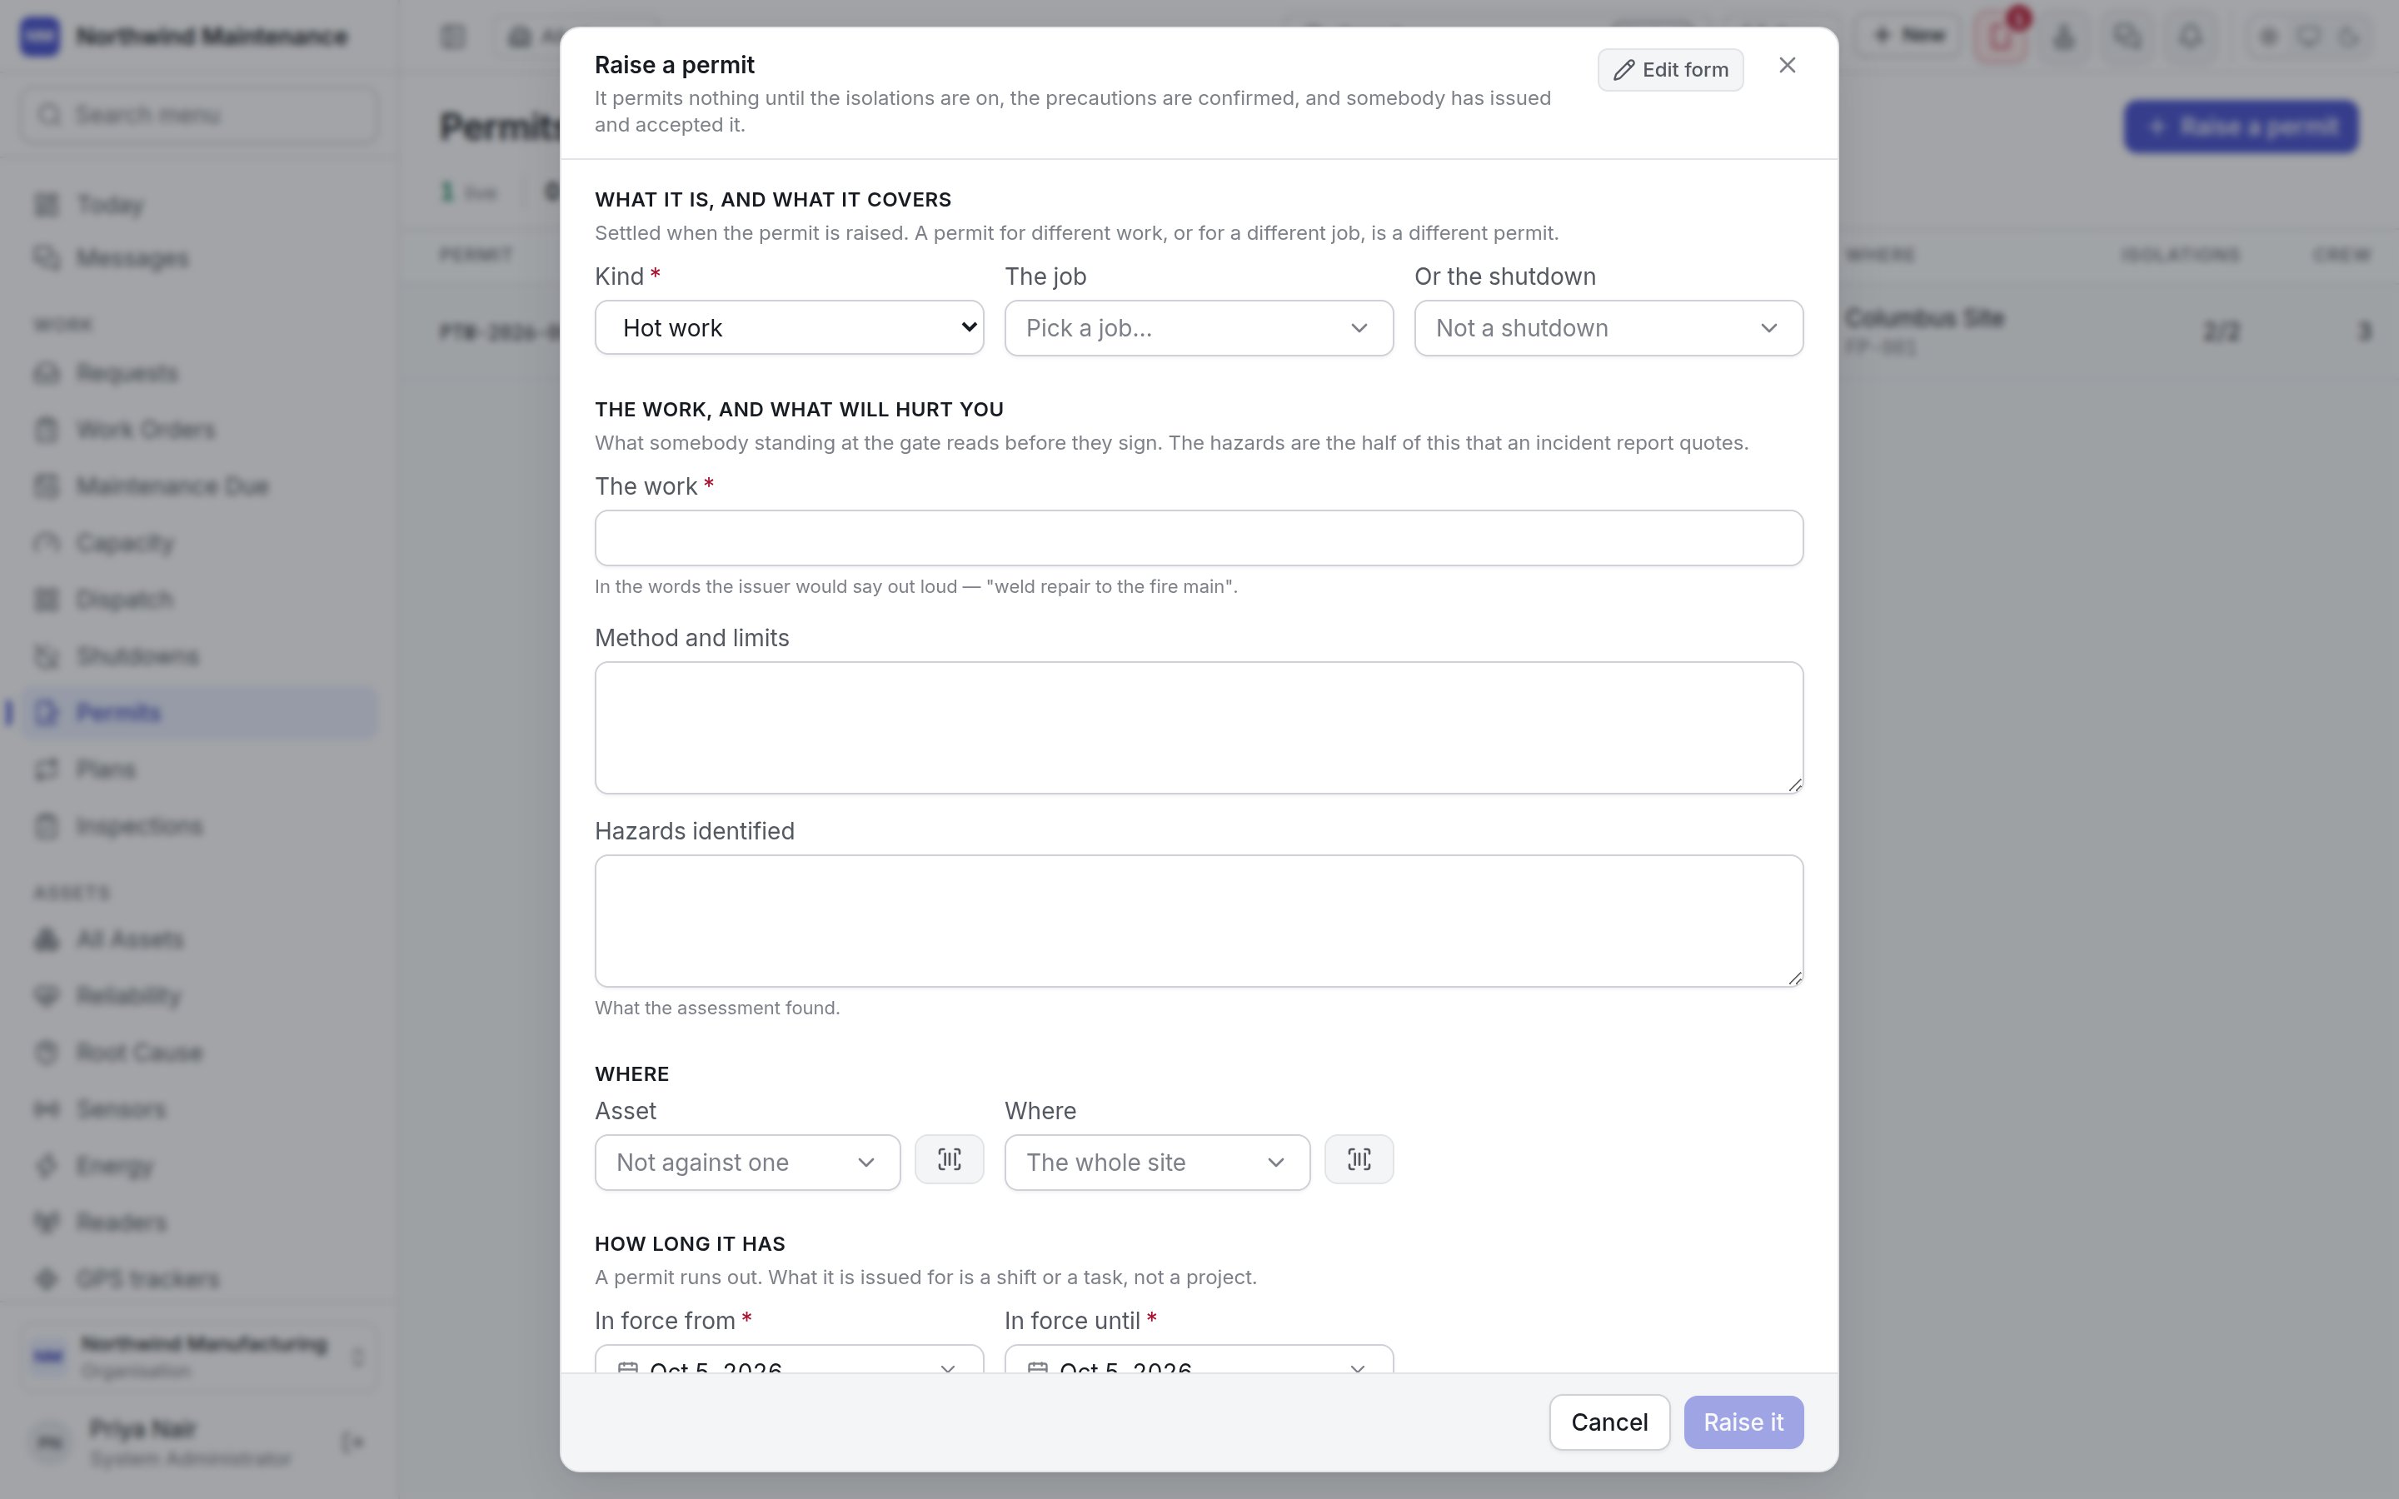Scan a barcode for the Where field

point(1358,1159)
